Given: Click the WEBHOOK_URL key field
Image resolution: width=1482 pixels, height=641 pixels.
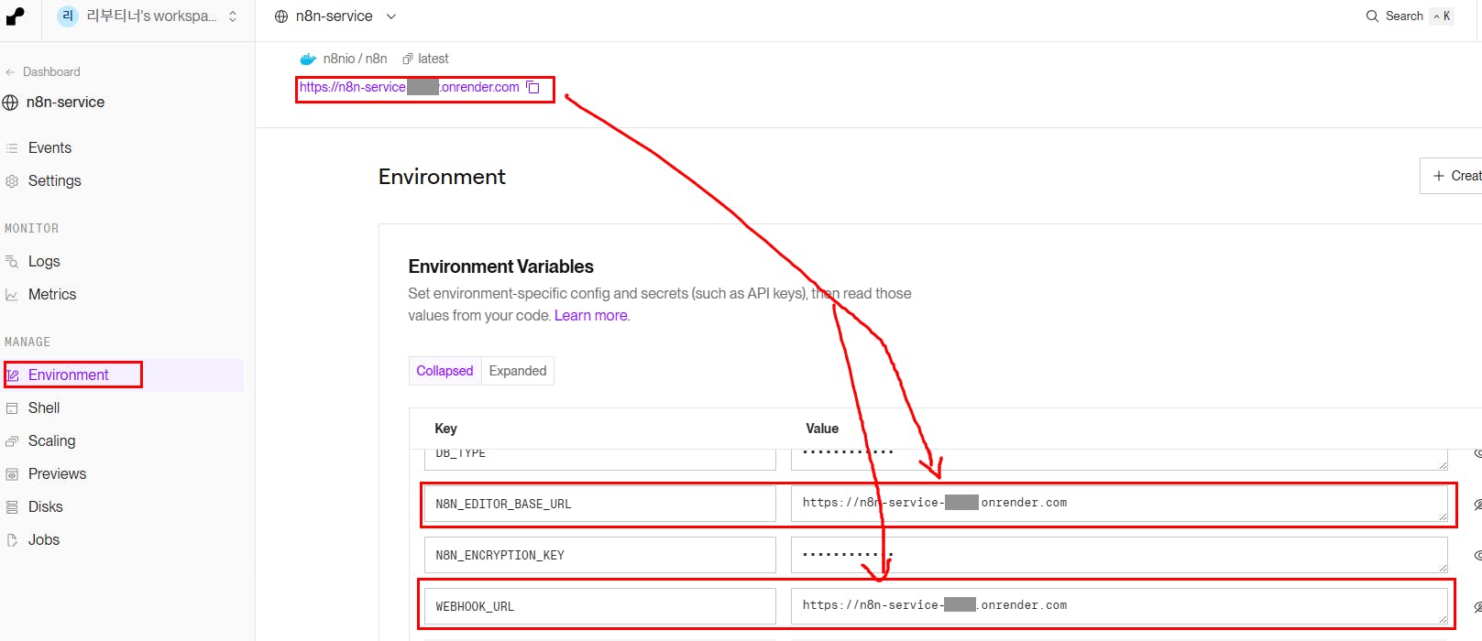Looking at the screenshot, I should pyautogui.click(x=600, y=606).
